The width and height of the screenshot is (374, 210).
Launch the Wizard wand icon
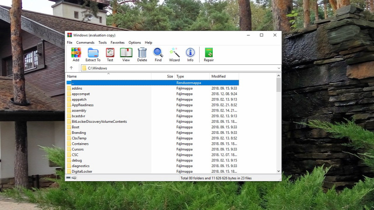[174, 54]
